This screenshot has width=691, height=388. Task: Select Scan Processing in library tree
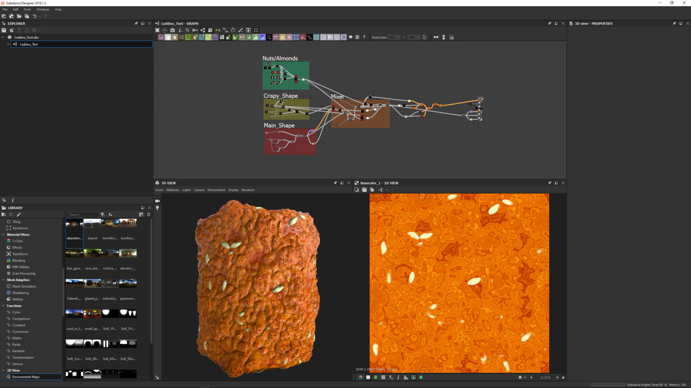click(x=24, y=273)
